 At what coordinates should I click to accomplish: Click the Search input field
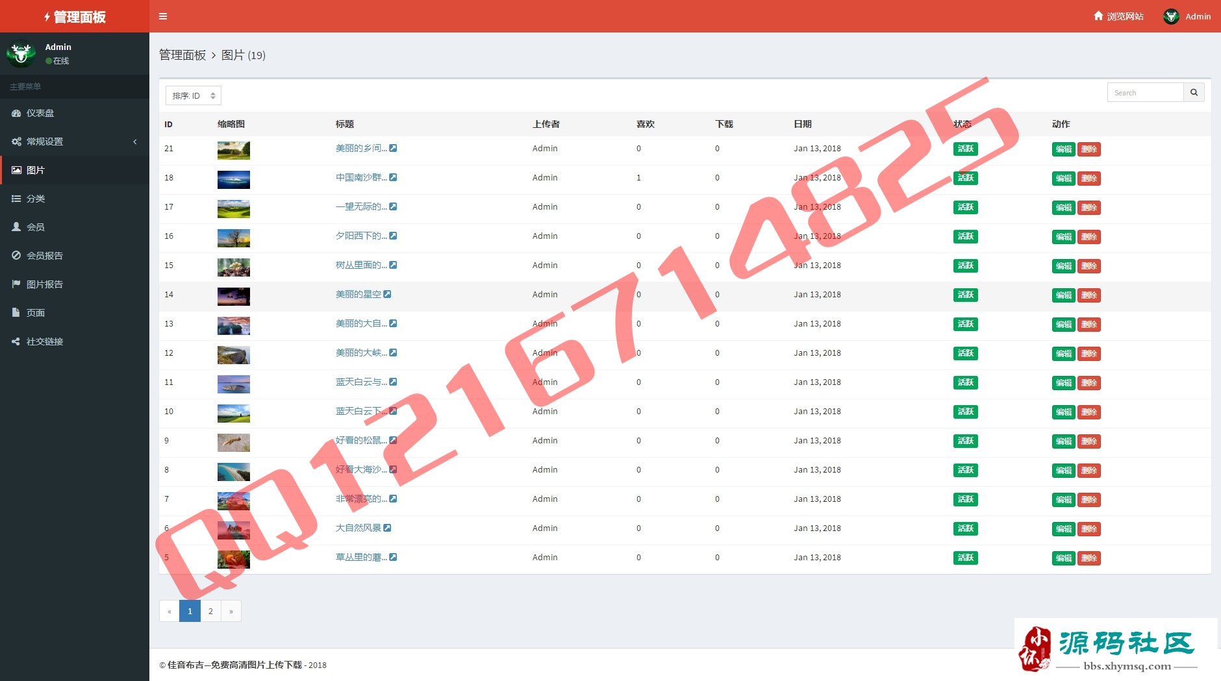tap(1145, 92)
